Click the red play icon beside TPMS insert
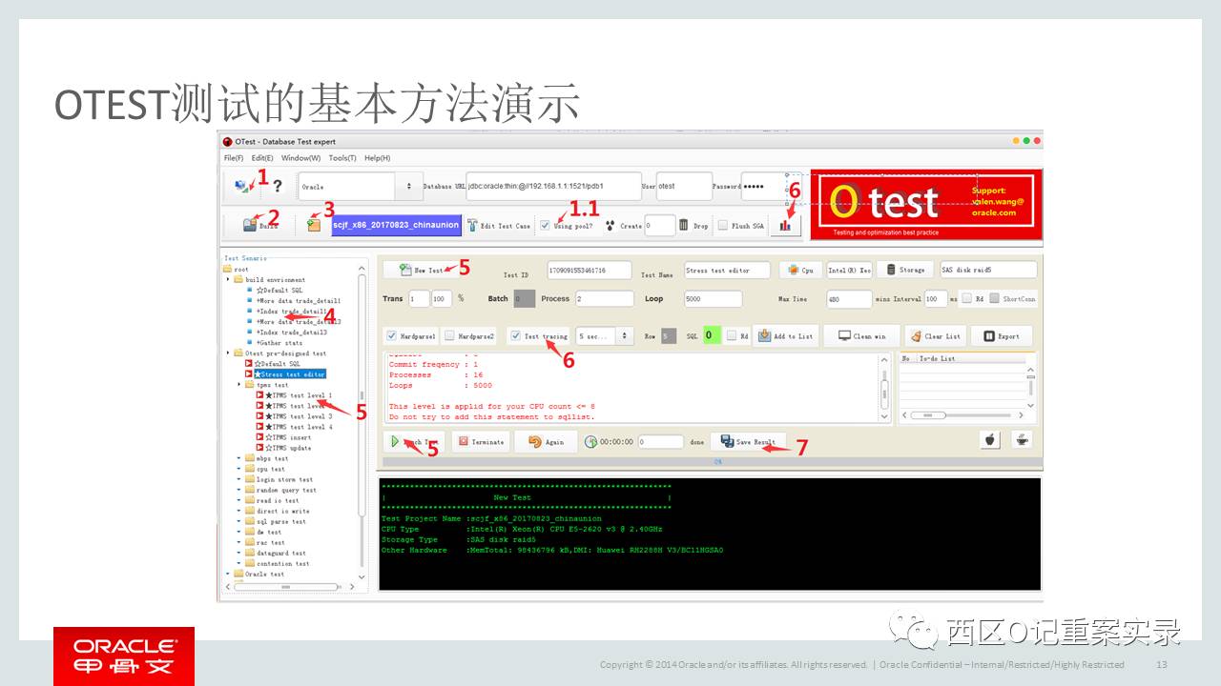The height and width of the screenshot is (686, 1221). point(260,437)
